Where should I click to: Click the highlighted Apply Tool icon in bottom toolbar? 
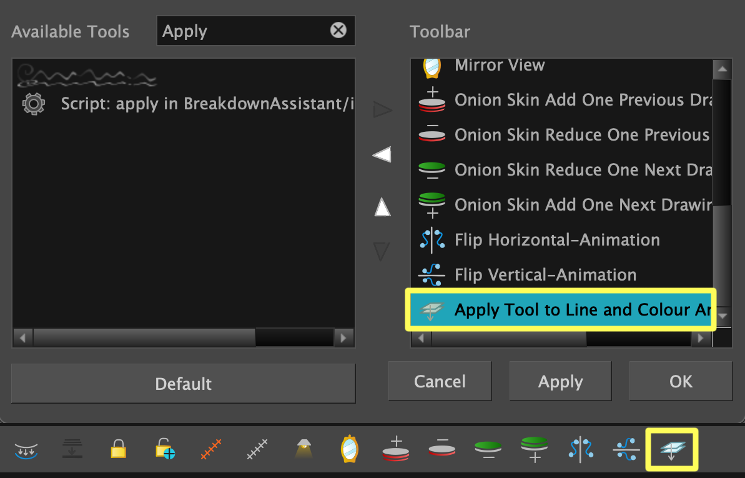point(671,449)
